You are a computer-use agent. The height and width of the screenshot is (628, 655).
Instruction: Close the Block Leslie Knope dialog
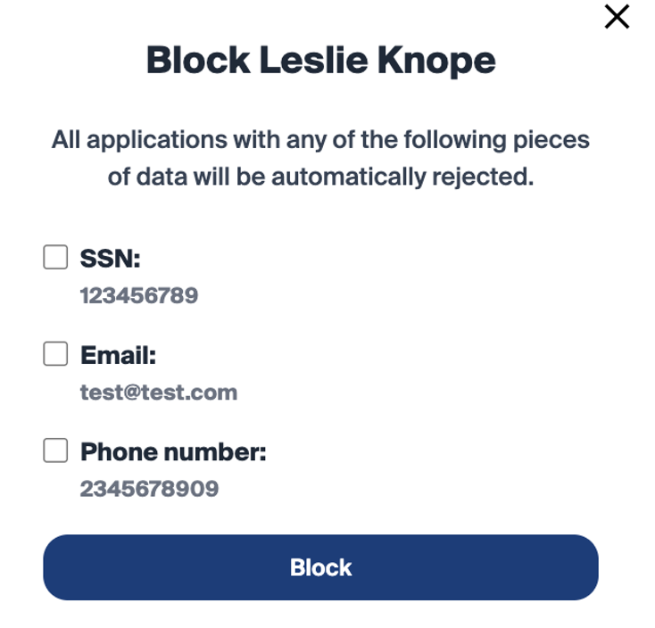coord(617,17)
